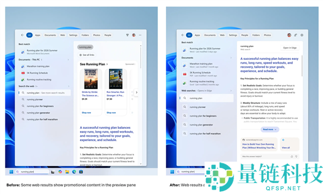Click the Before taskbar search box 'running plan'
323x194 pixels.
pyautogui.click(x=32, y=172)
